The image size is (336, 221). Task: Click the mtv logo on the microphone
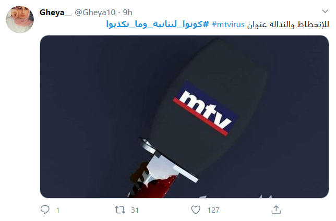click(206, 109)
